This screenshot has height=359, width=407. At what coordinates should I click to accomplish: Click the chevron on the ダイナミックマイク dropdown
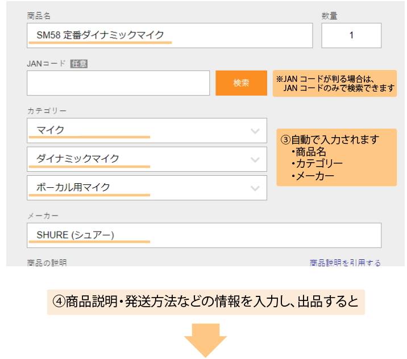254,159
